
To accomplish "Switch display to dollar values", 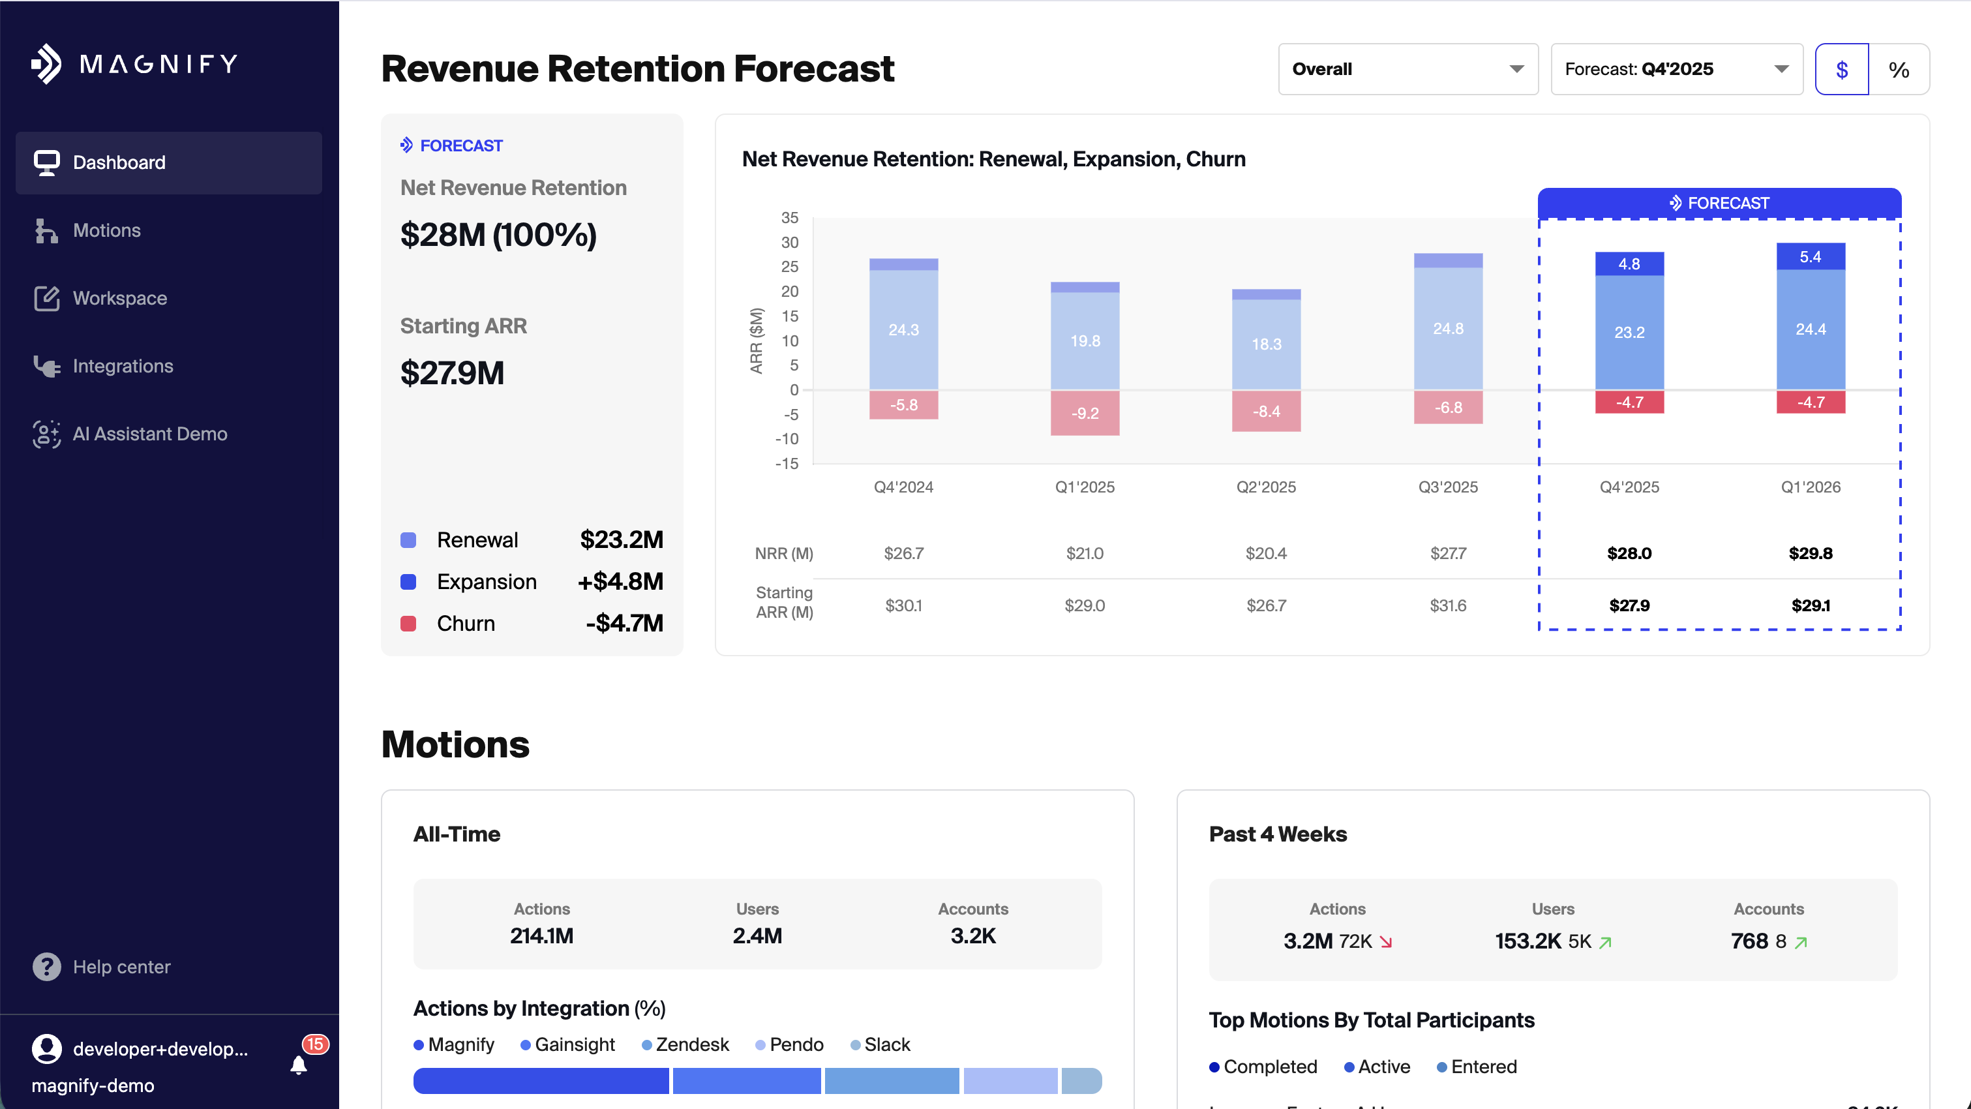I will tap(1842, 70).
